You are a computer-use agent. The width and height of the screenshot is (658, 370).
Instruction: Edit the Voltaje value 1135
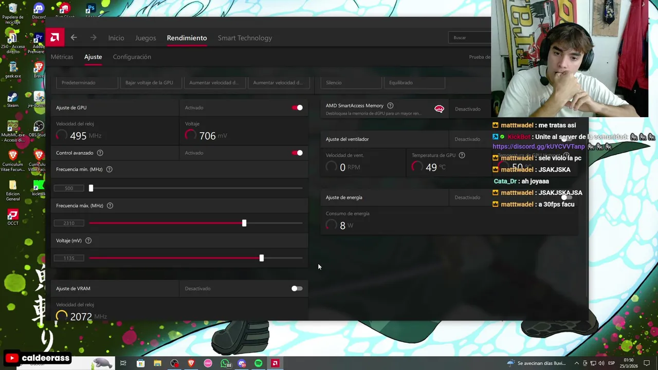[x=69, y=258]
